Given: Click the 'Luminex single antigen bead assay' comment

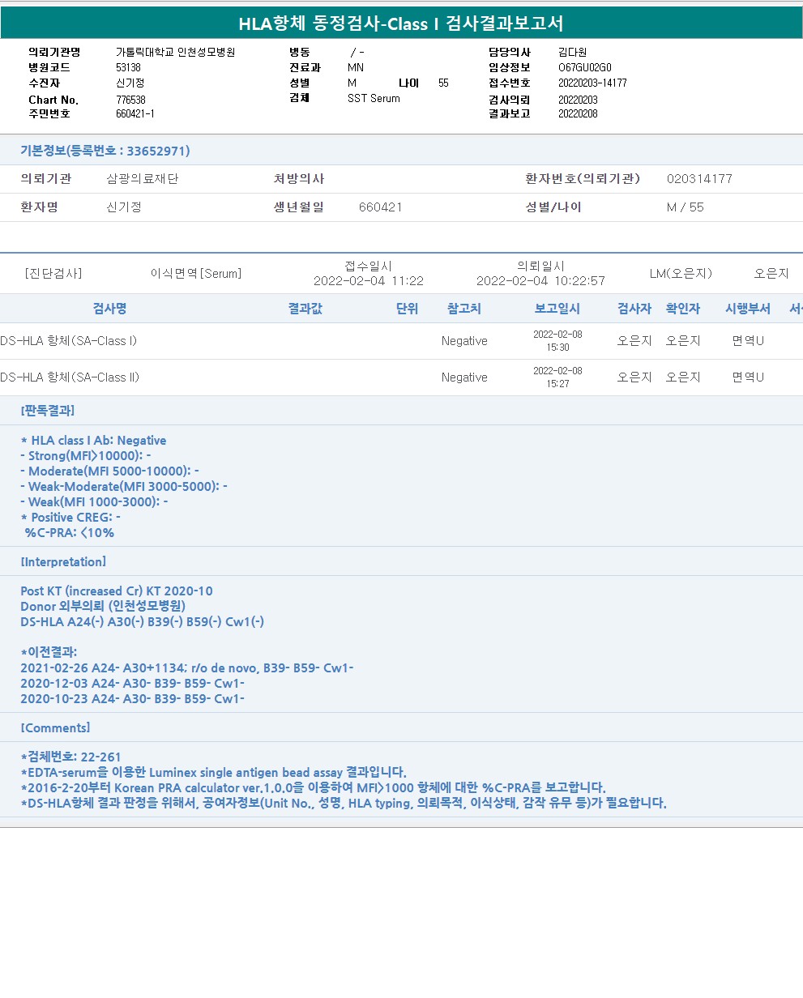Looking at the screenshot, I should point(214,773).
